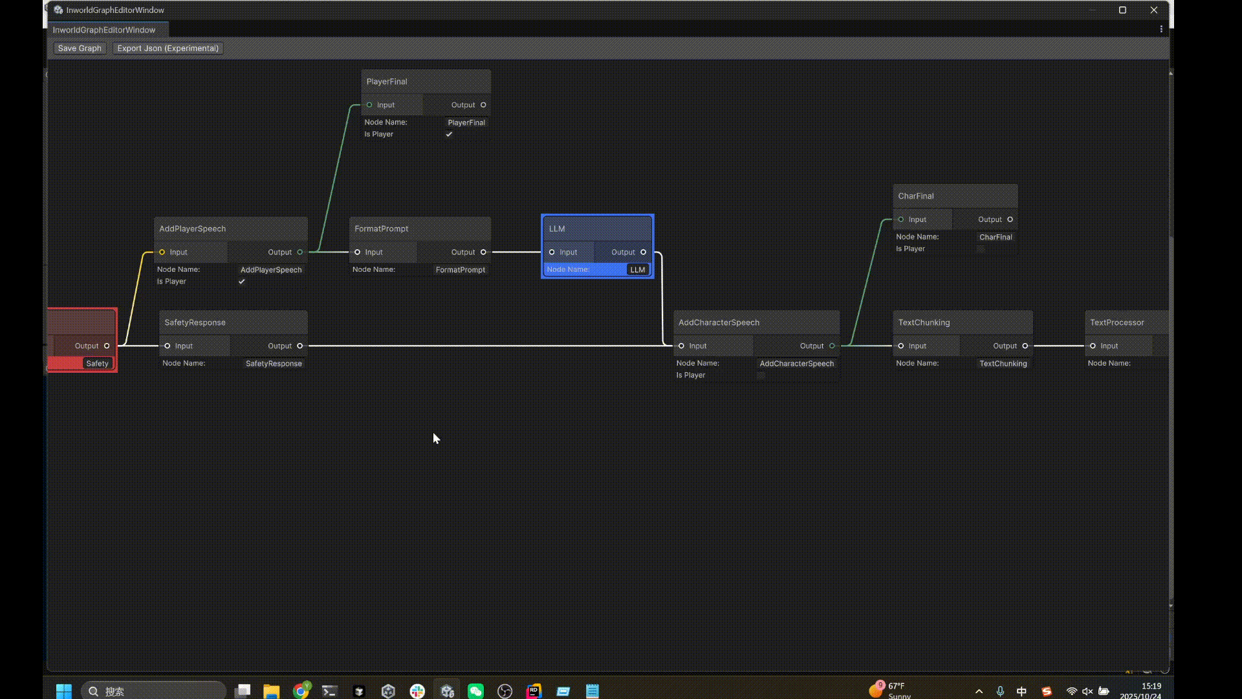
Task: Select the InworldGraphEditorWindow tab
Action: point(104,30)
